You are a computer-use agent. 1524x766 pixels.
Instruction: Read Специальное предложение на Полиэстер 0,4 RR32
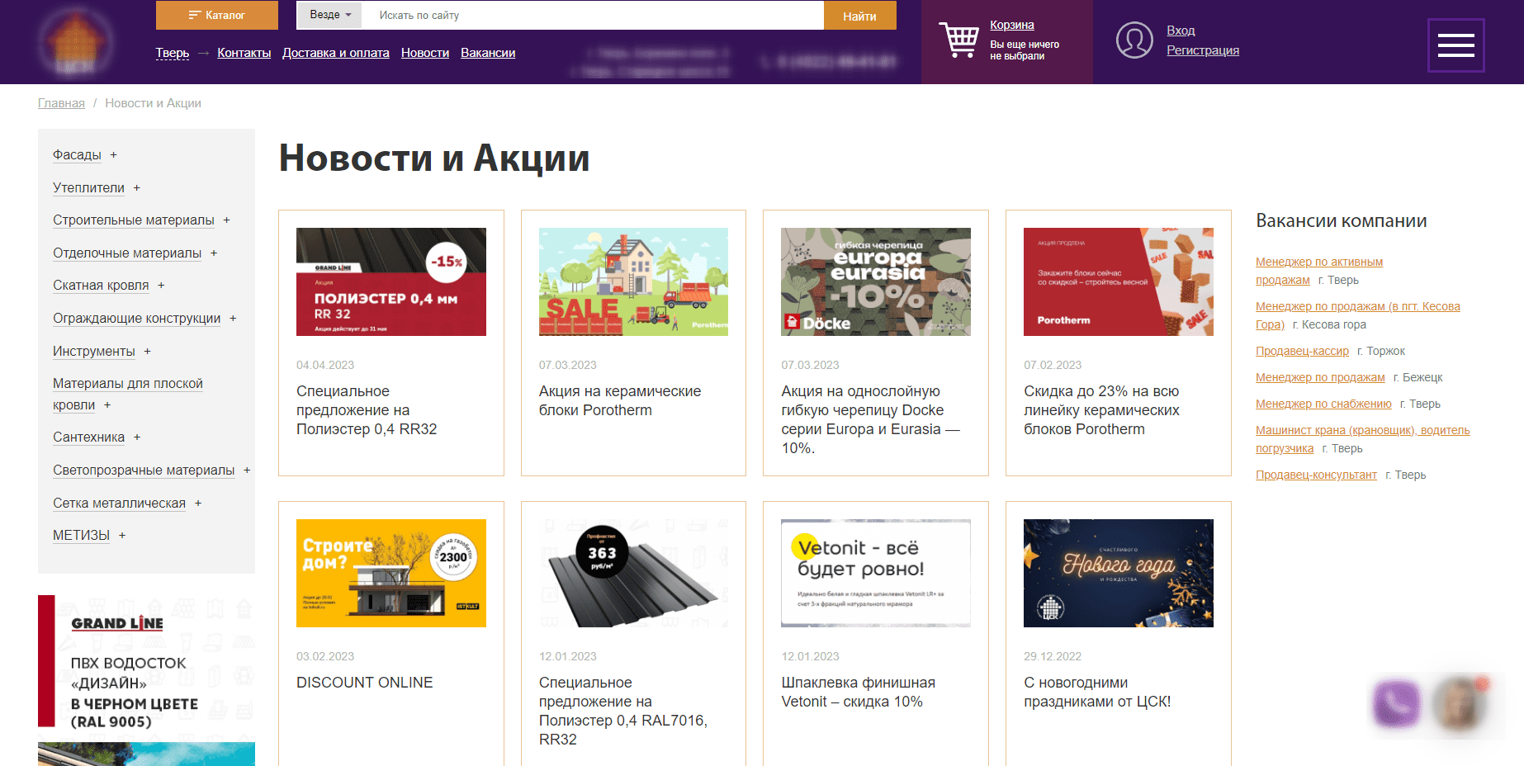(x=367, y=410)
